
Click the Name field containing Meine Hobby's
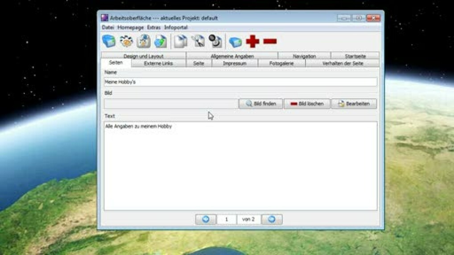240,82
